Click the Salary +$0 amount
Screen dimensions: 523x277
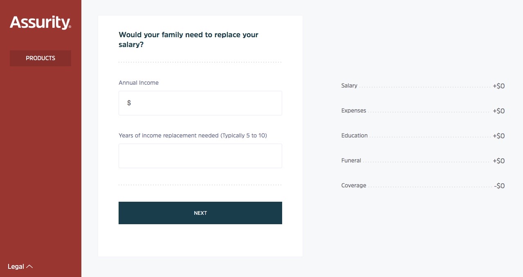coord(499,86)
